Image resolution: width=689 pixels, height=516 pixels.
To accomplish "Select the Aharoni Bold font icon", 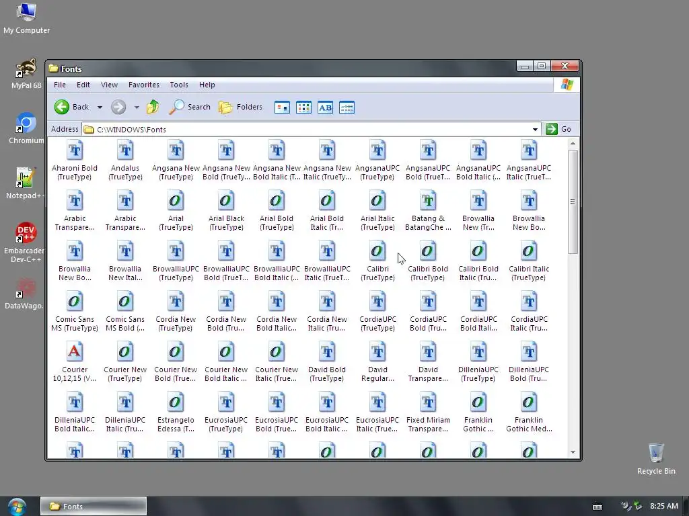I will point(75,150).
